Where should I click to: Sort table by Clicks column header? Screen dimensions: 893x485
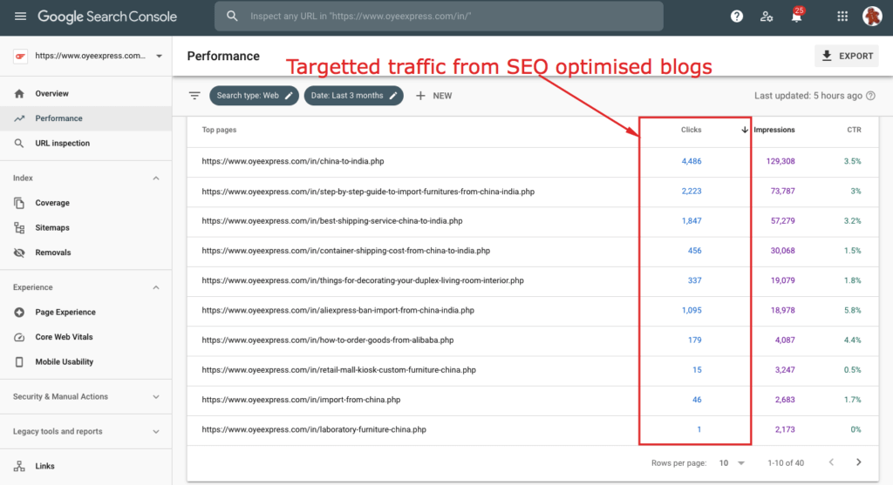(x=691, y=131)
